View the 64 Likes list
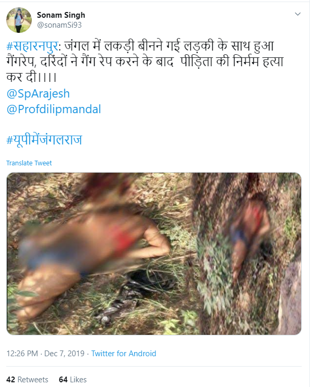 click(x=73, y=379)
